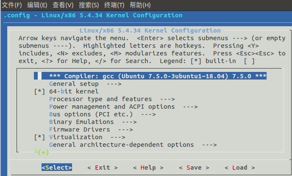The width and height of the screenshot is (292, 176).
Task: Click the Save button
Action: click(194, 168)
